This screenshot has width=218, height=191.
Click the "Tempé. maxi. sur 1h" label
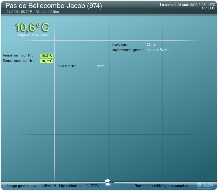pos(18,61)
